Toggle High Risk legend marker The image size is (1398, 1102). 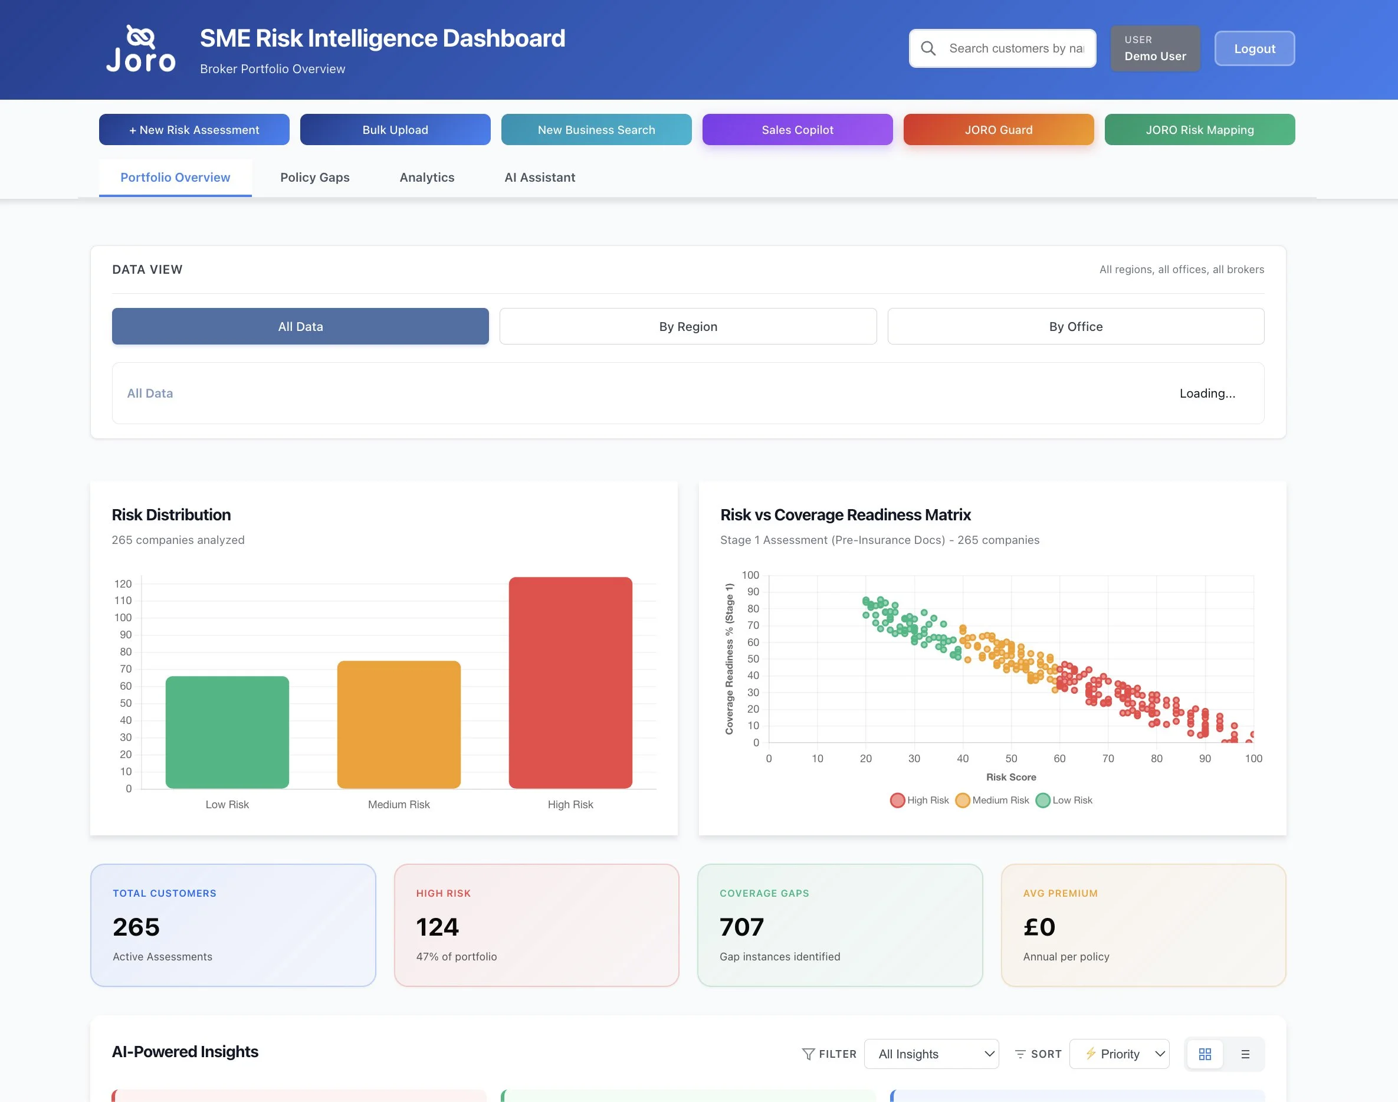point(897,800)
